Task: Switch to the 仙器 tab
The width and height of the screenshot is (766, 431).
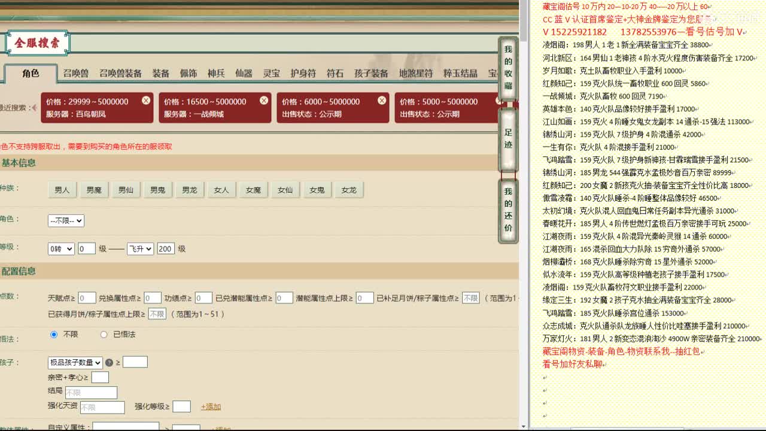Action: 244,73
